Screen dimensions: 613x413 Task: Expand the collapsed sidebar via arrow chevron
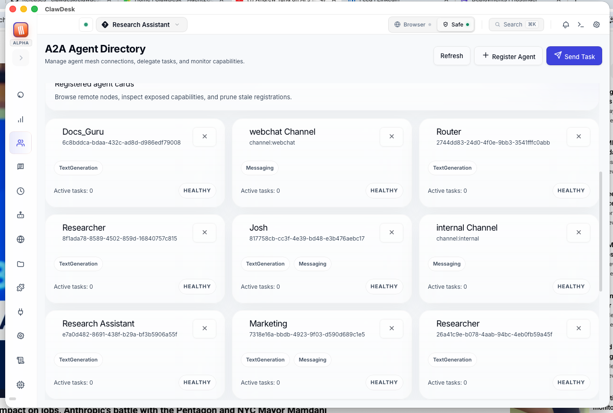coord(20,58)
